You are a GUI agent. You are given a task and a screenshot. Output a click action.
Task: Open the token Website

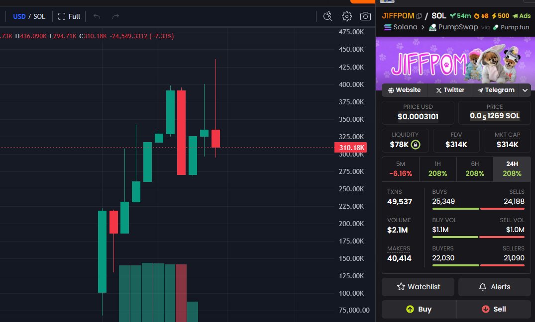click(404, 90)
